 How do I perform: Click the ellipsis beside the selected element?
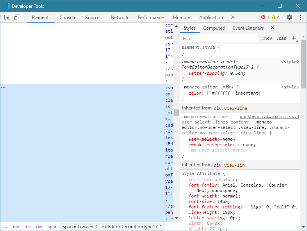(x=3, y=88)
